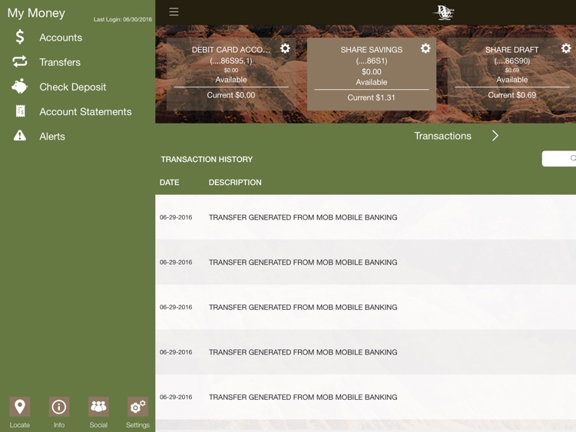Image resolution: width=576 pixels, height=432 pixels.
Task: Click Current $0.00 on Debit Card Account
Action: pos(231,95)
